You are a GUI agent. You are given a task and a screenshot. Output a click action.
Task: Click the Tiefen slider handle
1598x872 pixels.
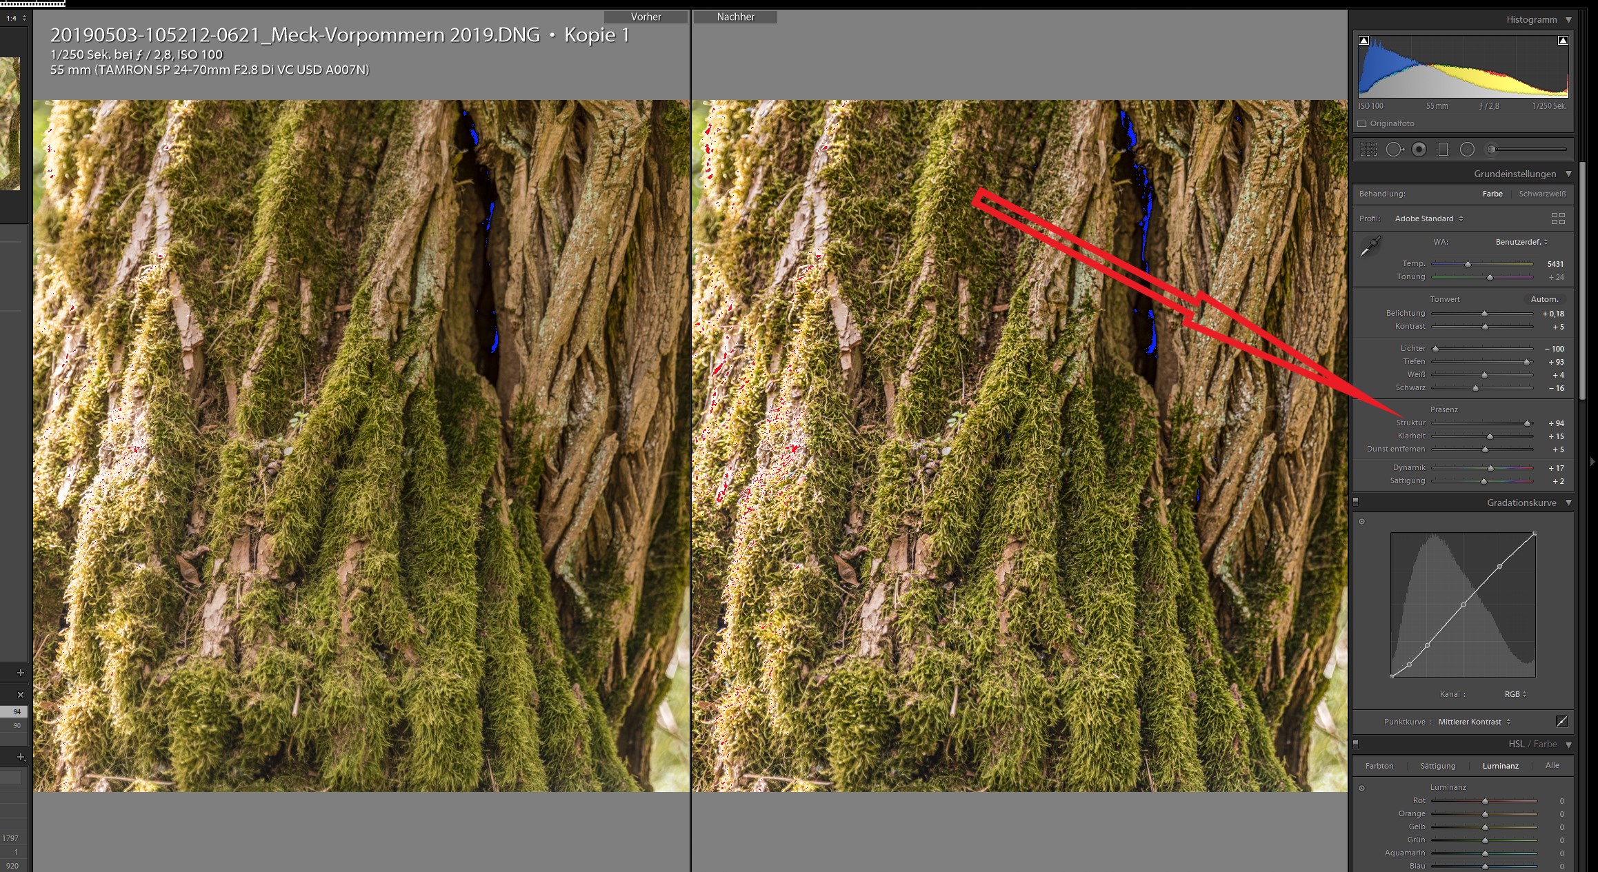pyautogui.click(x=1526, y=362)
